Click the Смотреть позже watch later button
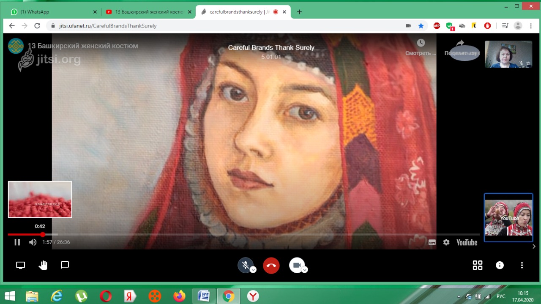 point(421,47)
